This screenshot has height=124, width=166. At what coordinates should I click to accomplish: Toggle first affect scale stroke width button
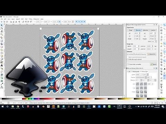tap(76, 22)
